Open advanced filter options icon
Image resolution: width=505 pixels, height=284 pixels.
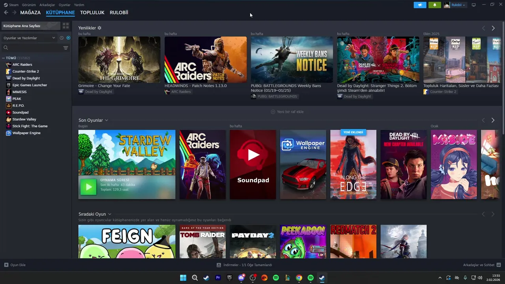(x=65, y=48)
